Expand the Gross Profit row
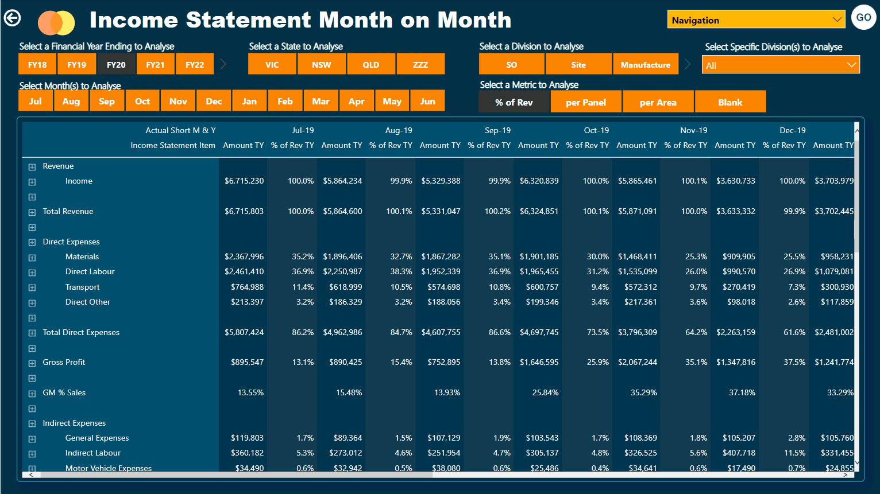Screen dimensions: 880x494 32,362
